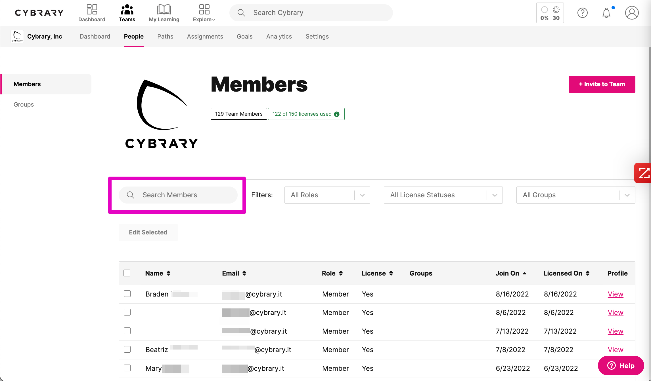Click the red side widget icon
Screen dimensions: 651x381
click(643, 173)
